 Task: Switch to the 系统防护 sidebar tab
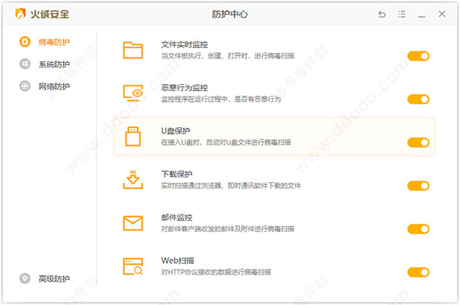click(44, 64)
